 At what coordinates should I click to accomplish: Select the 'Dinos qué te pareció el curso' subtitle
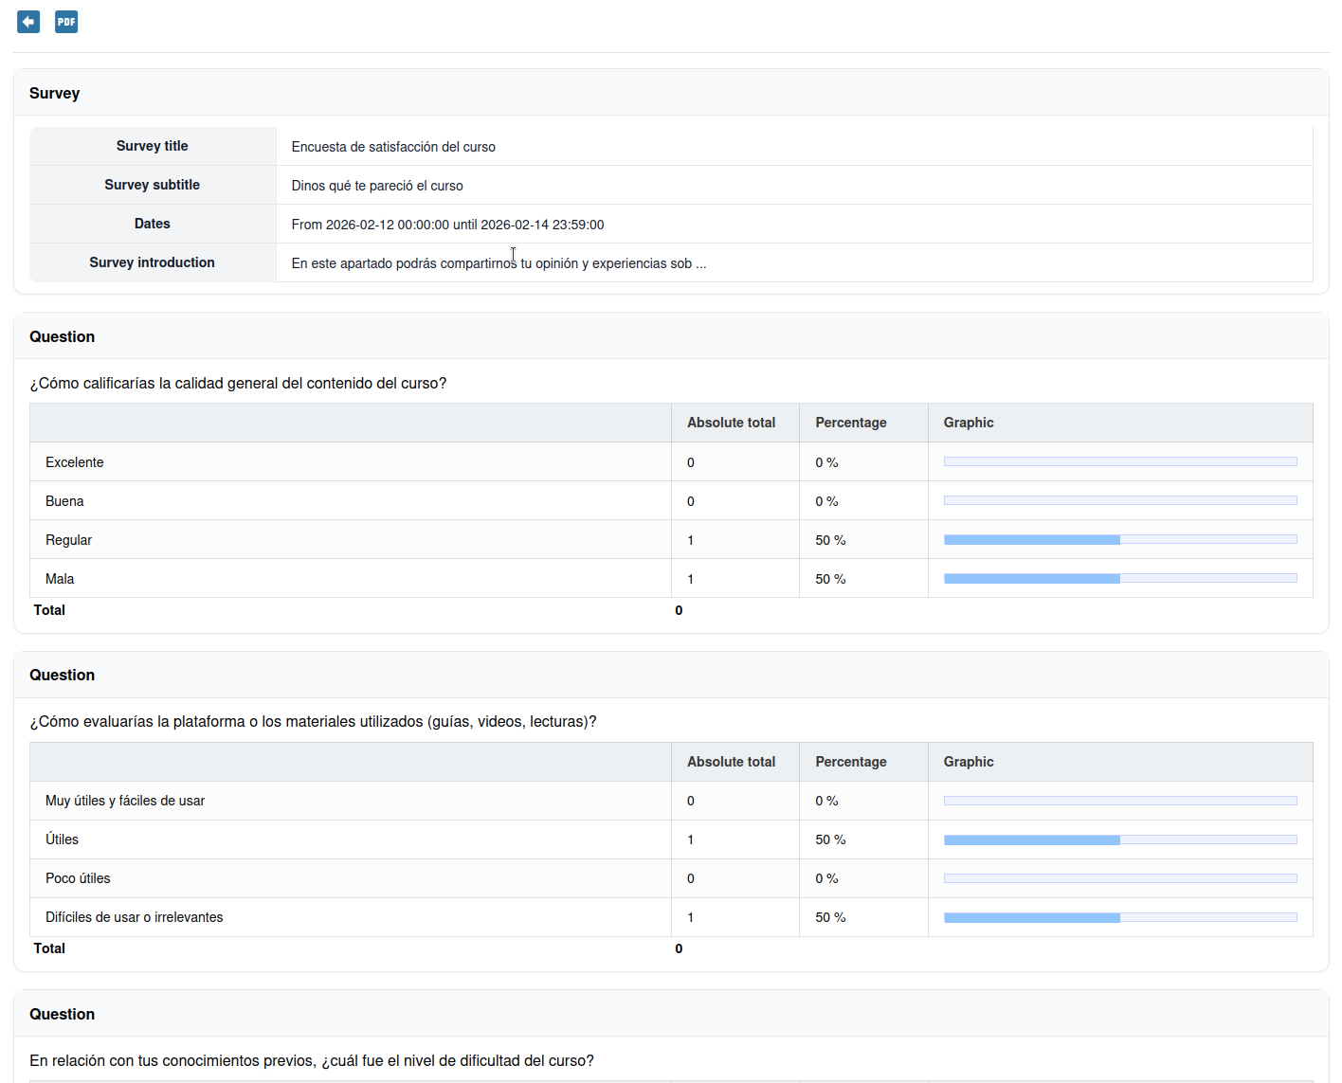click(377, 186)
